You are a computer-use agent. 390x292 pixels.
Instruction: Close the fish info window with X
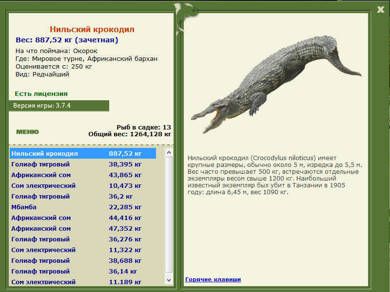coord(381,9)
